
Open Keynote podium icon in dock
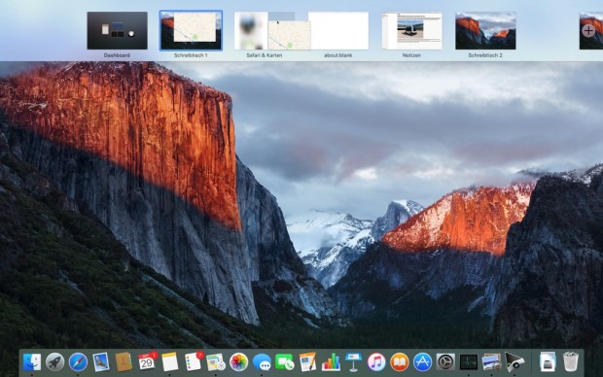coord(353,362)
